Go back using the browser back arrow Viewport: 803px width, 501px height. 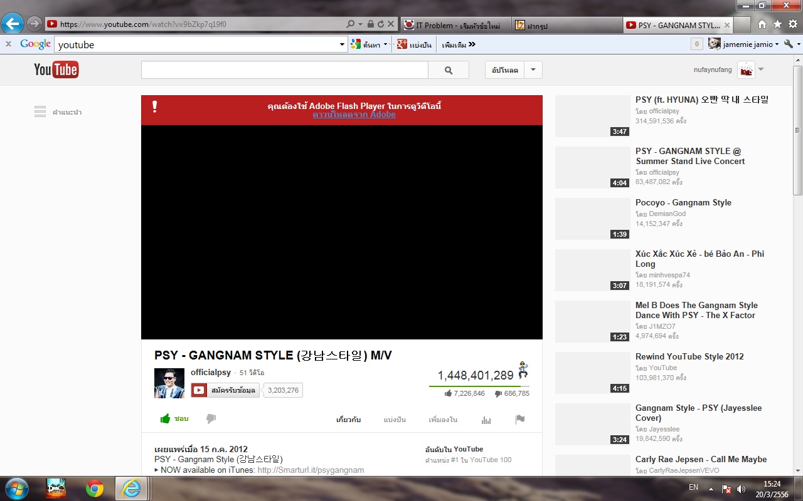click(13, 24)
